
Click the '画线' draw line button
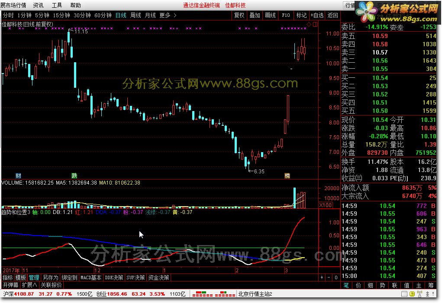click(270, 15)
